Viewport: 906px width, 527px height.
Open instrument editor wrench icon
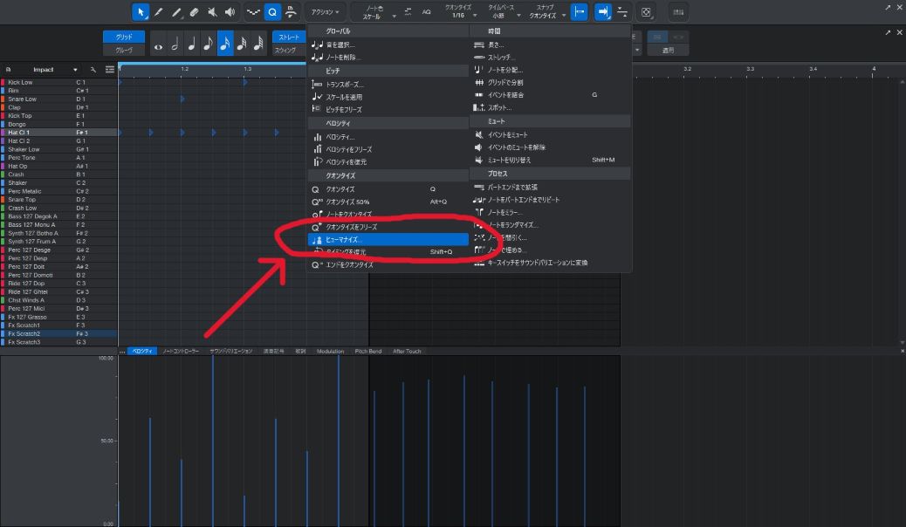point(93,69)
